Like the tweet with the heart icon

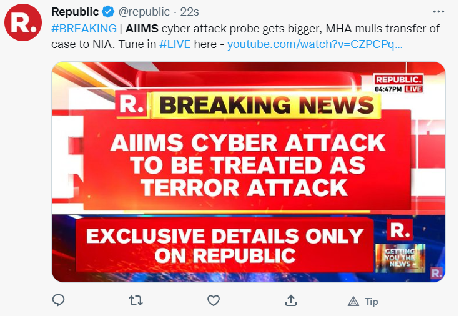[x=214, y=301]
